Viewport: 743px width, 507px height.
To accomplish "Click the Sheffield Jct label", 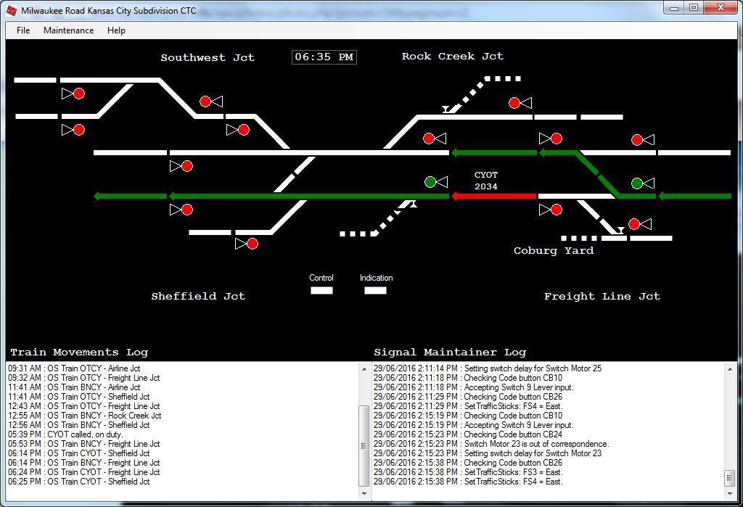I will 198,297.
